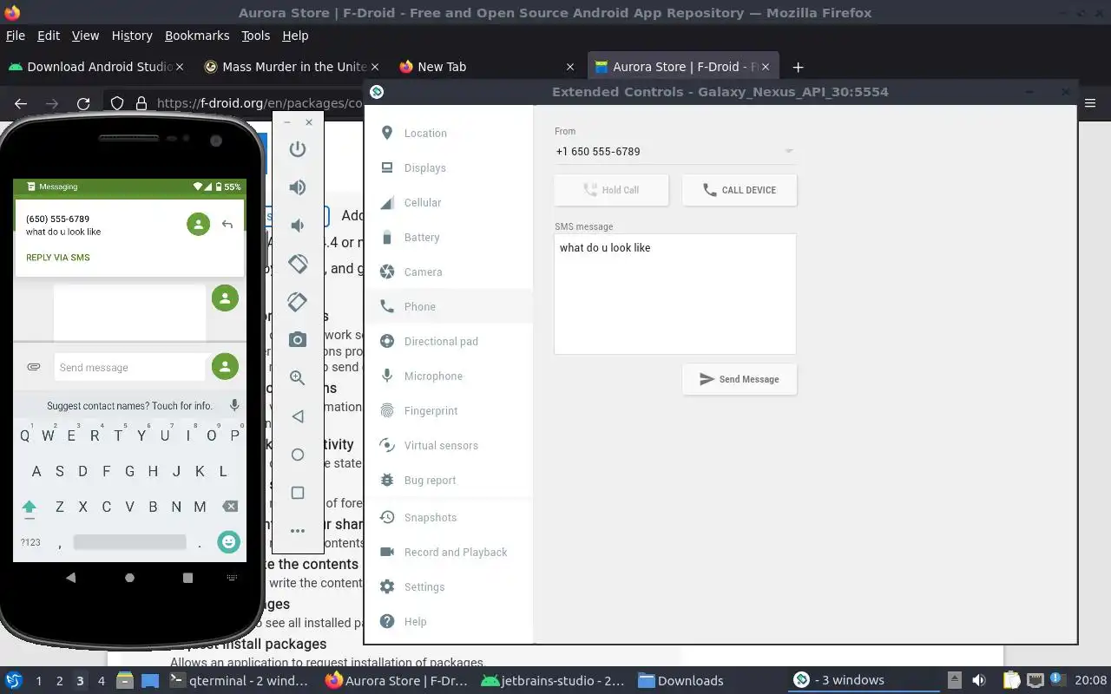Open Downloads folder from taskbar

click(681, 680)
